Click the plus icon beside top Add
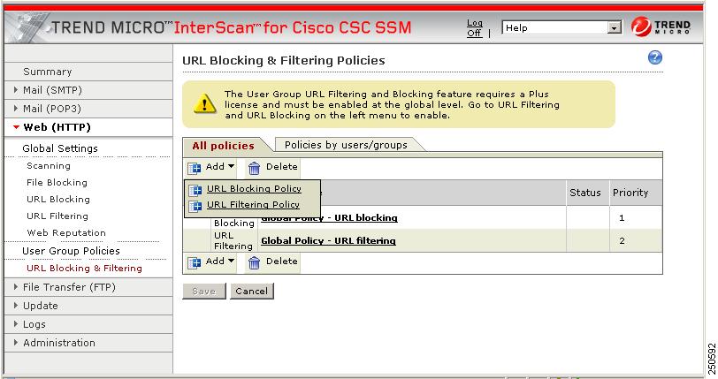The image size is (718, 379). (x=195, y=168)
